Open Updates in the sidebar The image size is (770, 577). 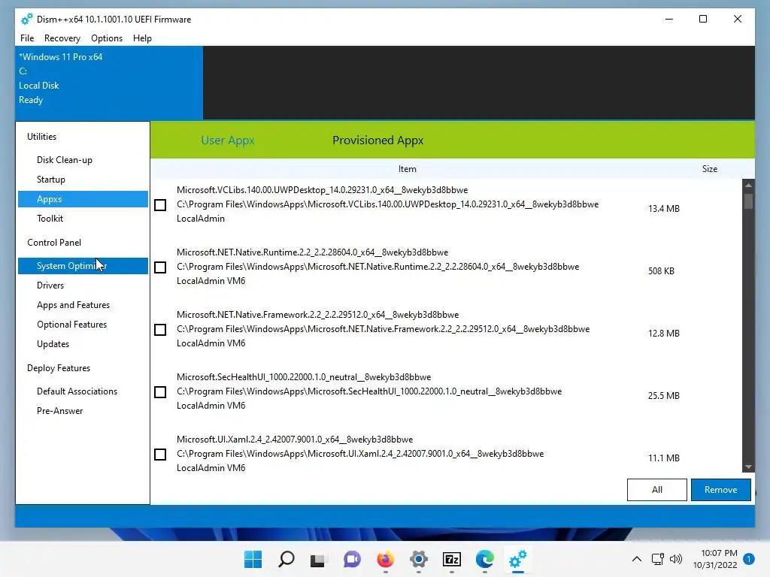coord(83,344)
